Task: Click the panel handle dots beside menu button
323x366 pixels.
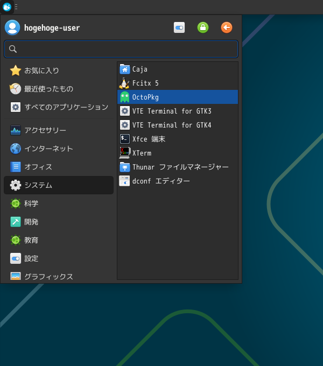Action: tap(16, 7)
